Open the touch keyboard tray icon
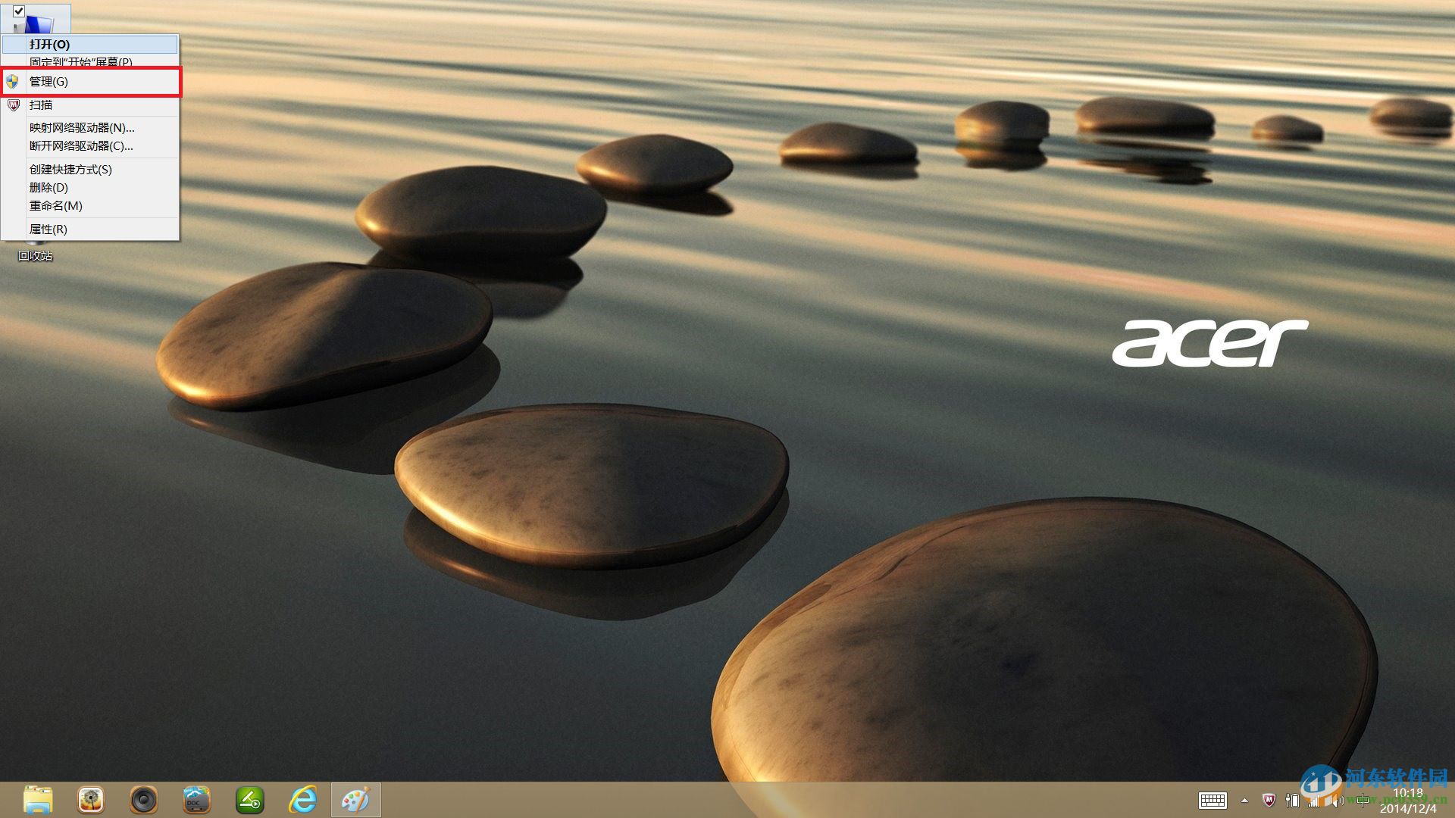Image resolution: width=1455 pixels, height=818 pixels. coord(1212,801)
